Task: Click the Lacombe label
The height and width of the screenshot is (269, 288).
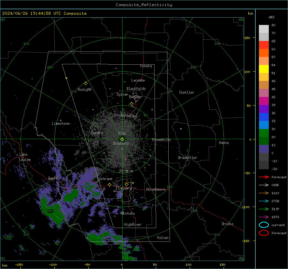Action: [x=138, y=80]
